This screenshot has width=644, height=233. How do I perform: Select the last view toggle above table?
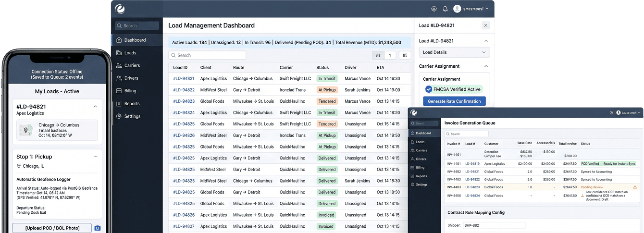tap(405, 55)
